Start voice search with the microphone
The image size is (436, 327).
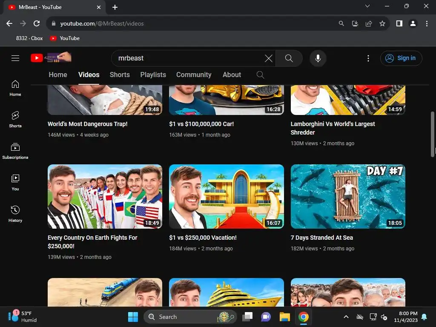coord(318,58)
